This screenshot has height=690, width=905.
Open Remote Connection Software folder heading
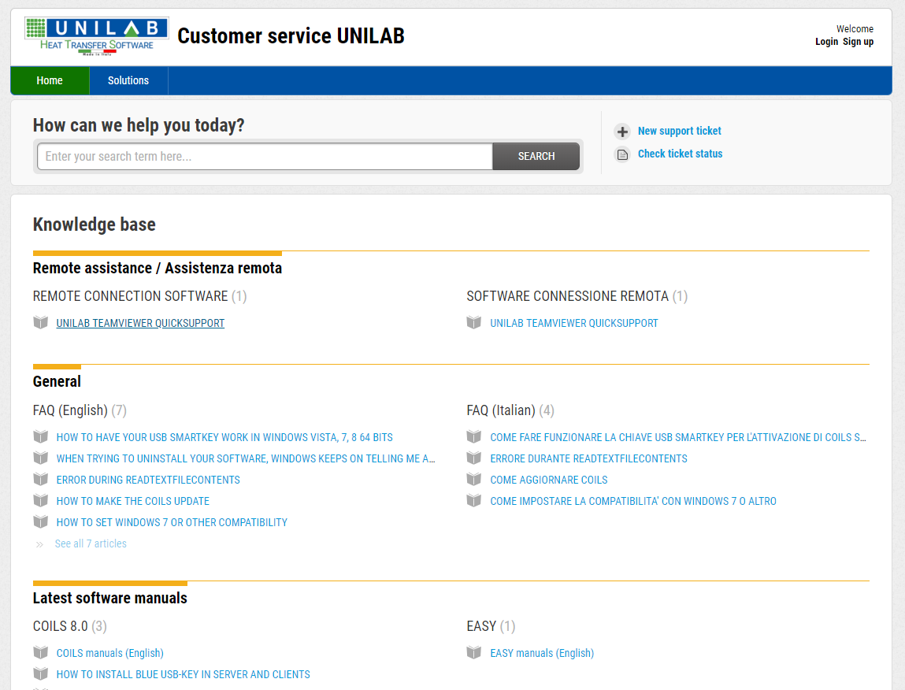point(131,296)
